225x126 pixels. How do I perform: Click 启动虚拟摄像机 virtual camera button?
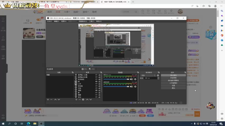173,80
